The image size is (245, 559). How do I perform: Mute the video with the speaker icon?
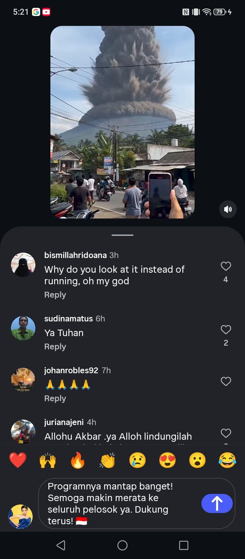coord(228,209)
